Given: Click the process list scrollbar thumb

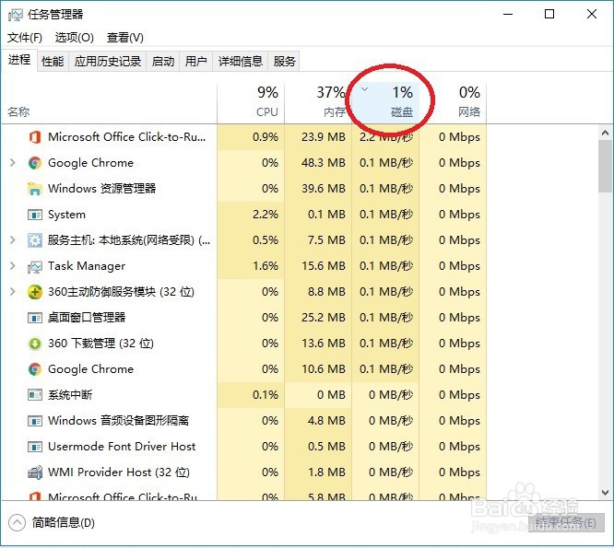Looking at the screenshot, I should 606,166.
